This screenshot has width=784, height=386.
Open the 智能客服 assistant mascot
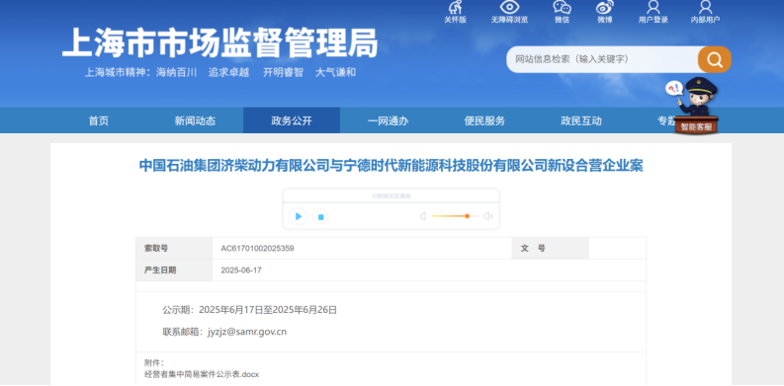(x=696, y=106)
